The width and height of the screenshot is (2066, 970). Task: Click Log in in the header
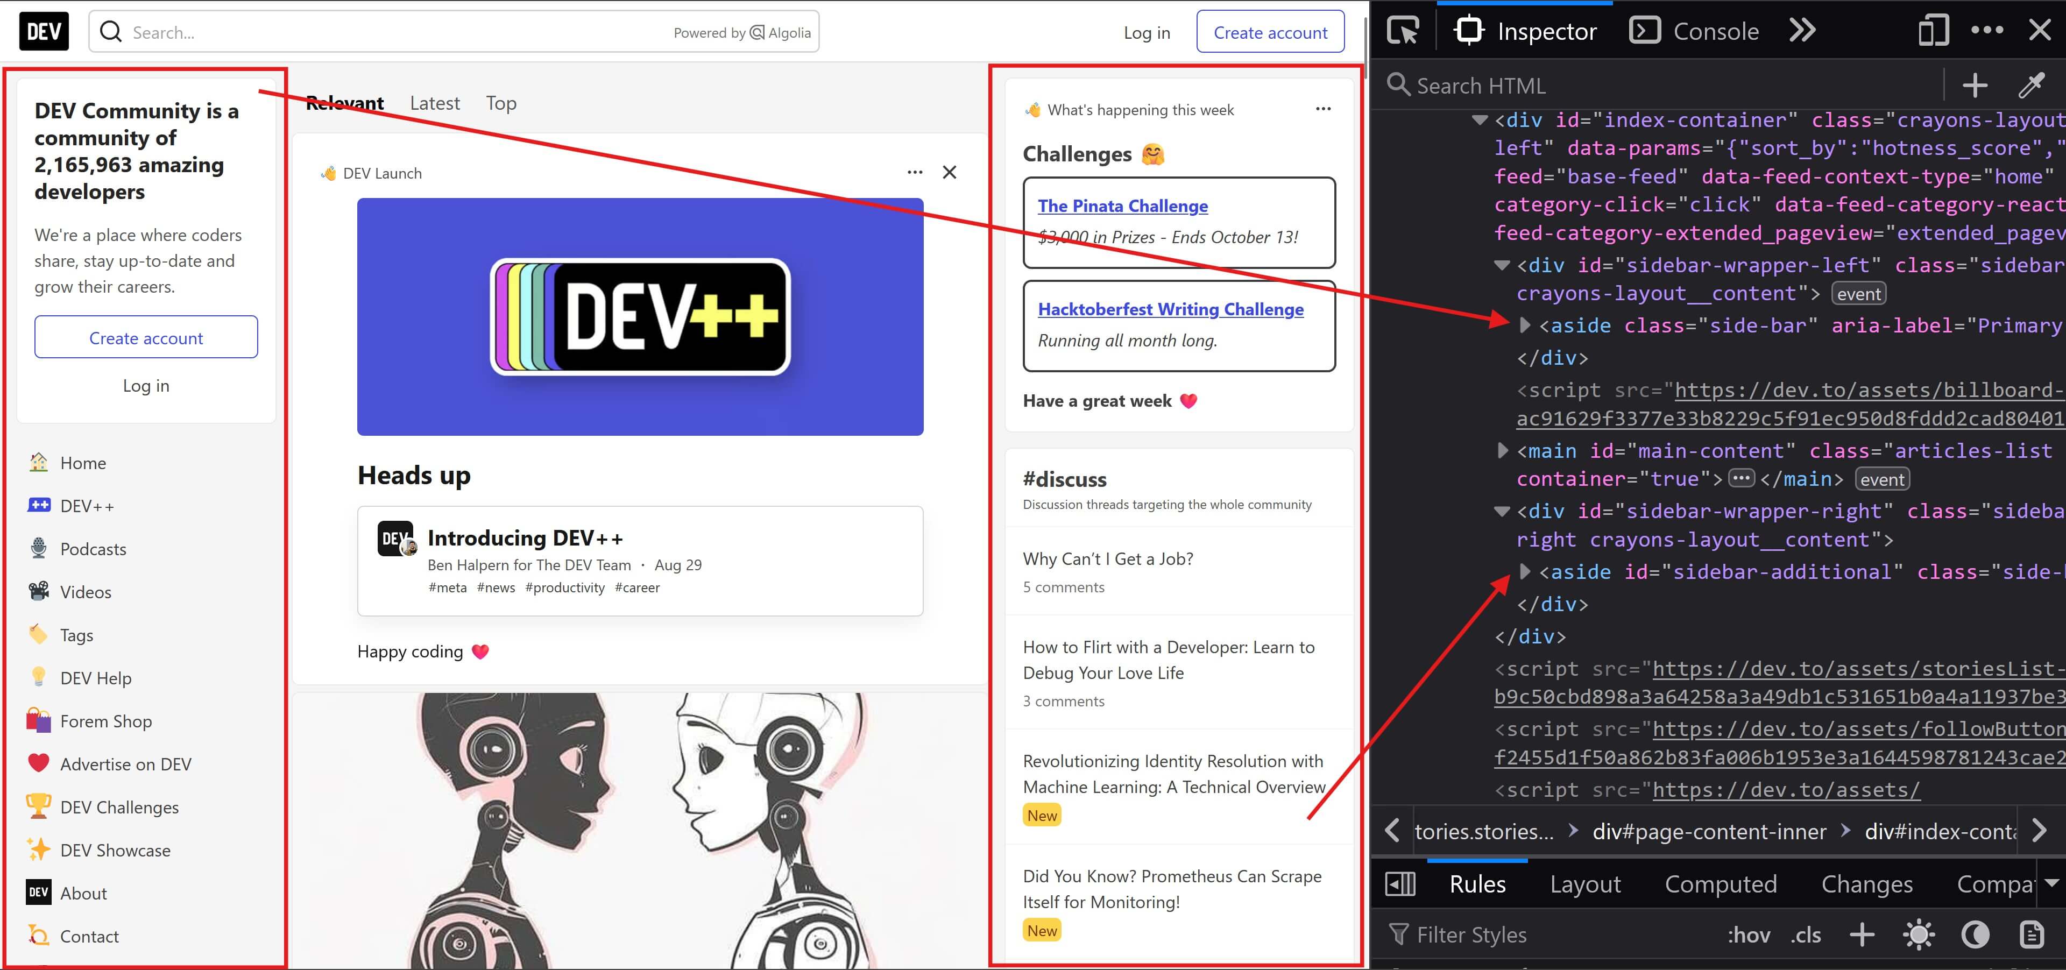tap(1147, 32)
